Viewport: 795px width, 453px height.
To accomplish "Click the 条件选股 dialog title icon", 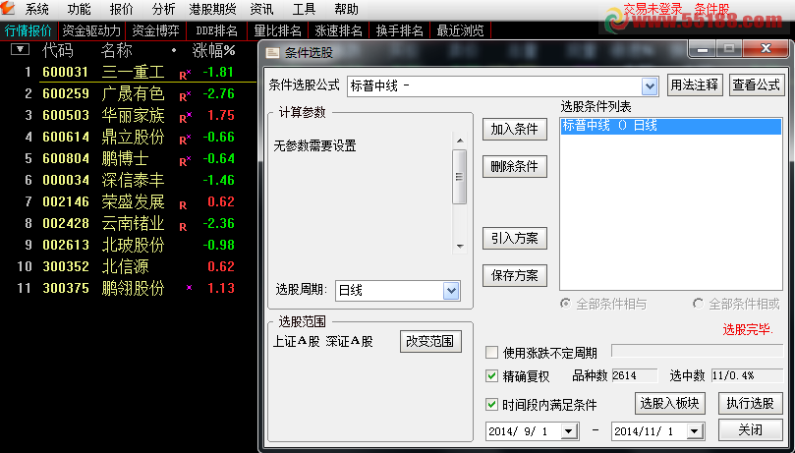I will 273,53.
